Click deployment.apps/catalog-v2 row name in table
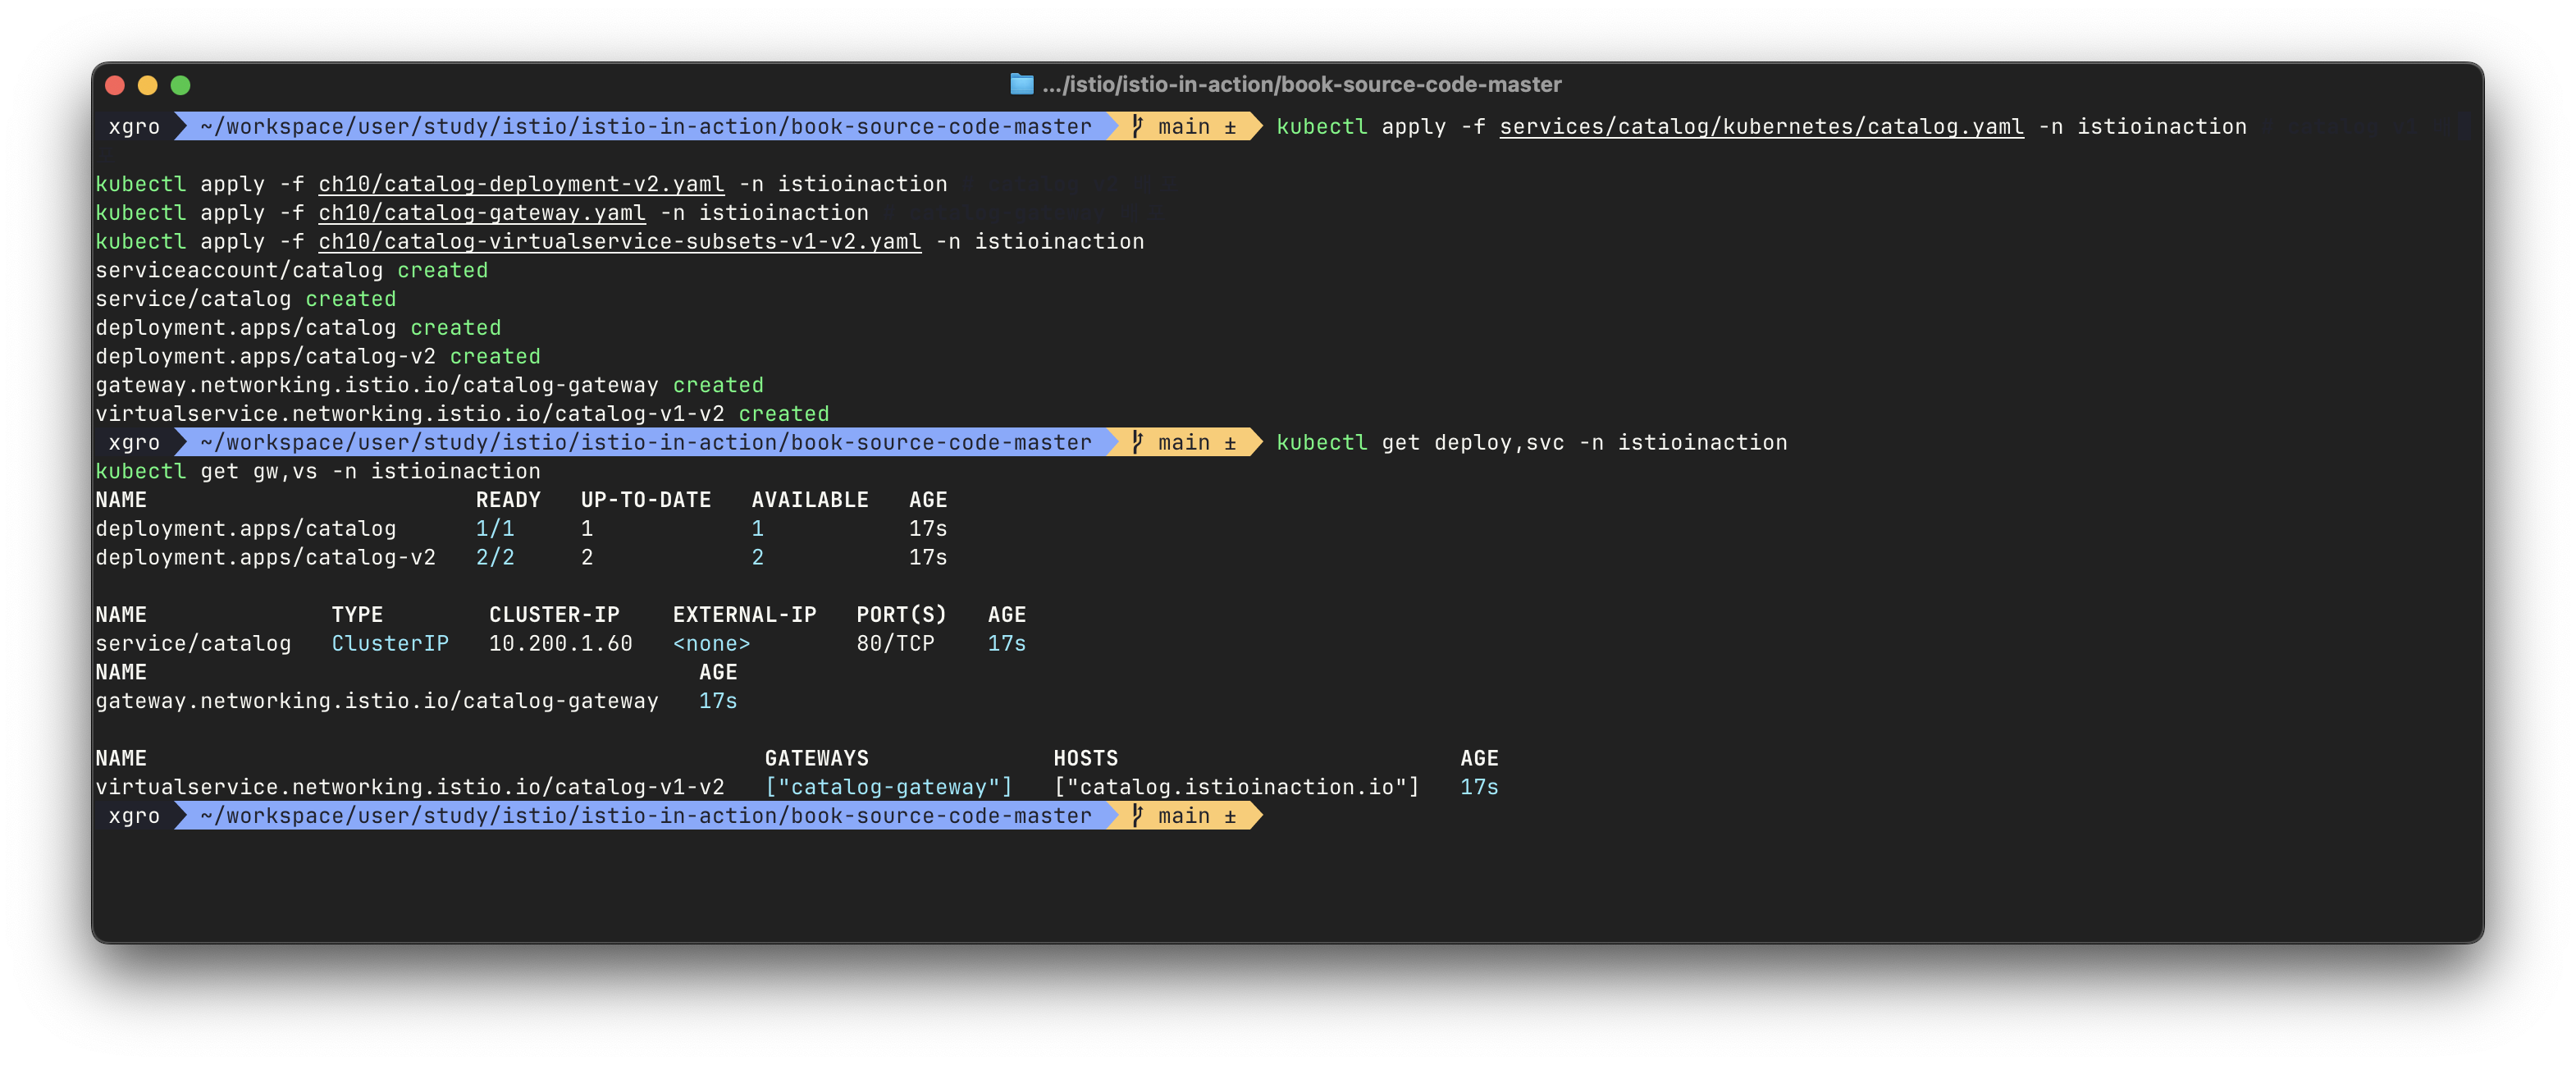The height and width of the screenshot is (1065, 2576). [x=266, y=558]
